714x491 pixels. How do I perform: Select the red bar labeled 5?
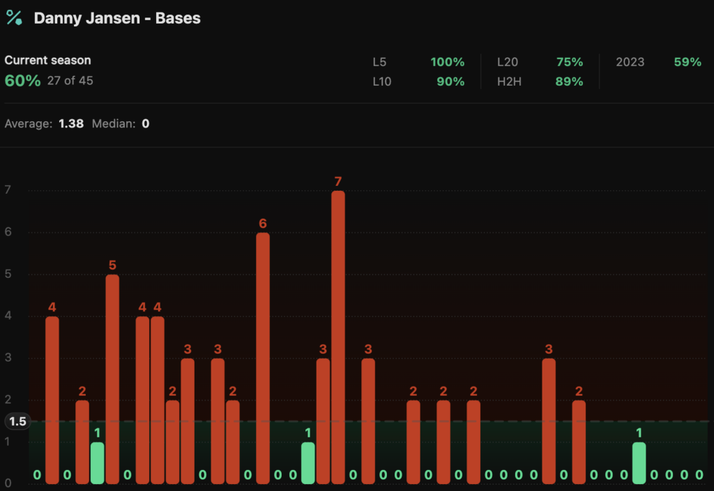click(112, 379)
